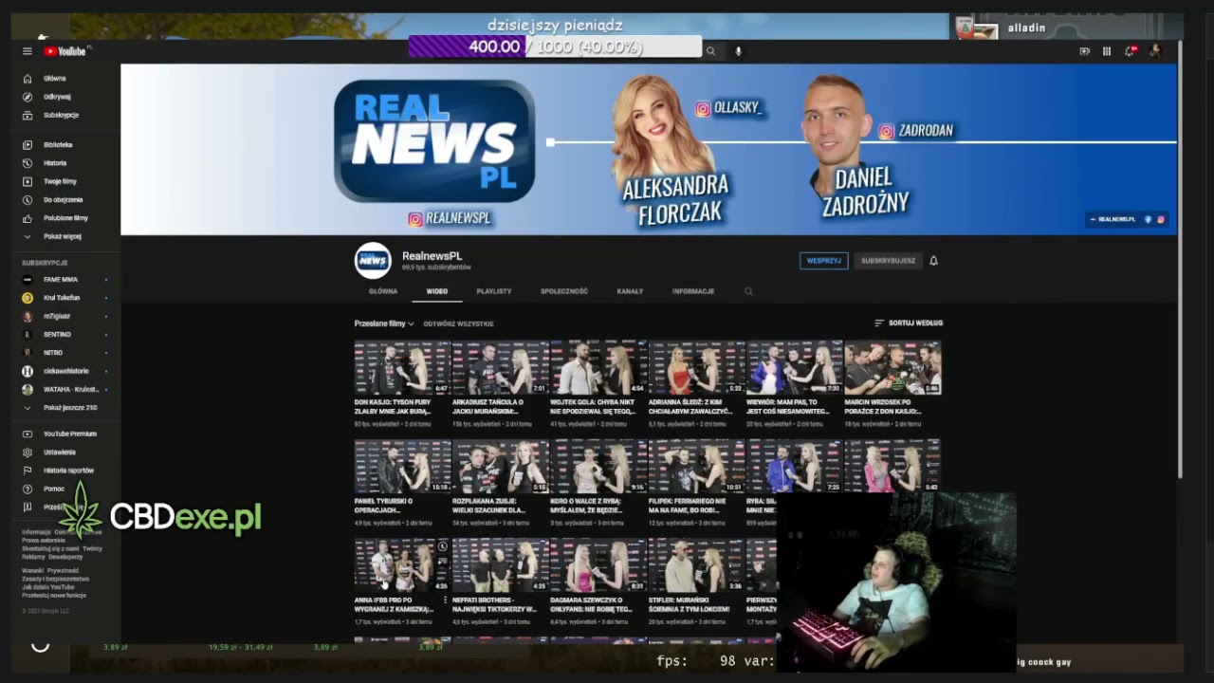Screen dimensions: 1214x683
Task: Open MARCIN WRZOSEK video thumbnail
Action: [x=892, y=368]
